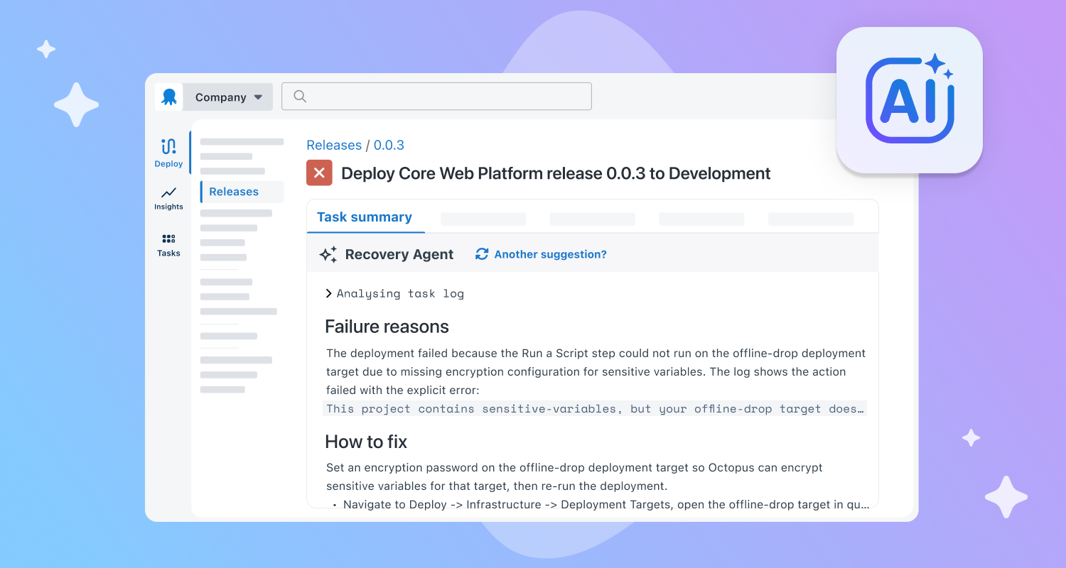1066x568 pixels.
Task: Click the refresh icon beside Another suggestion
Action: pos(482,254)
